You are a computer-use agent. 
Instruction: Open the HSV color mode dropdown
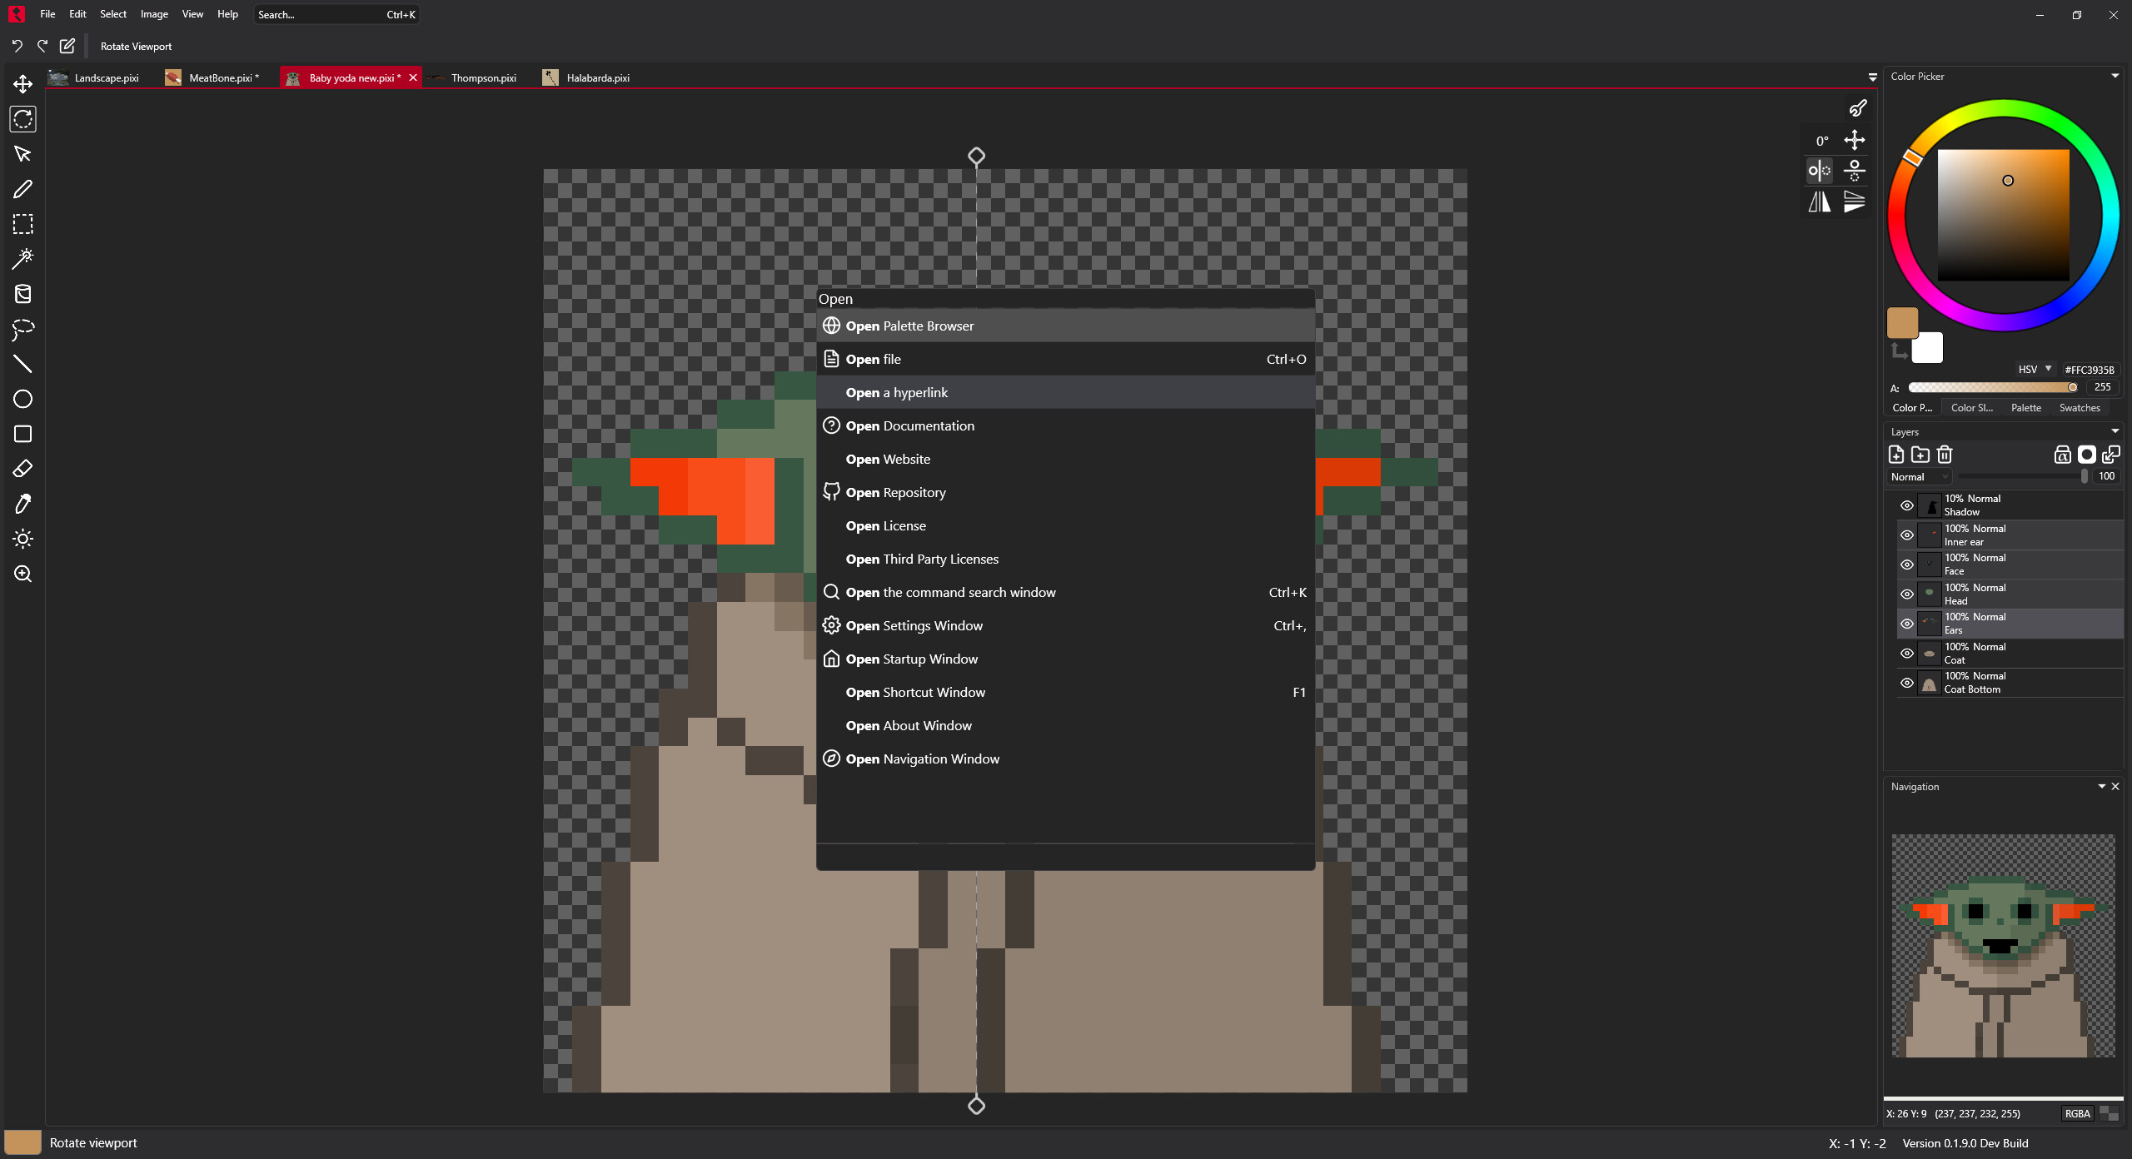pos(2034,369)
